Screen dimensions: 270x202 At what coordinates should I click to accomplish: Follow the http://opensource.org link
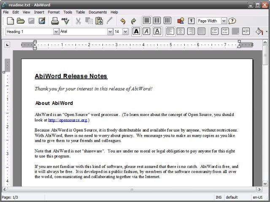[67, 120]
